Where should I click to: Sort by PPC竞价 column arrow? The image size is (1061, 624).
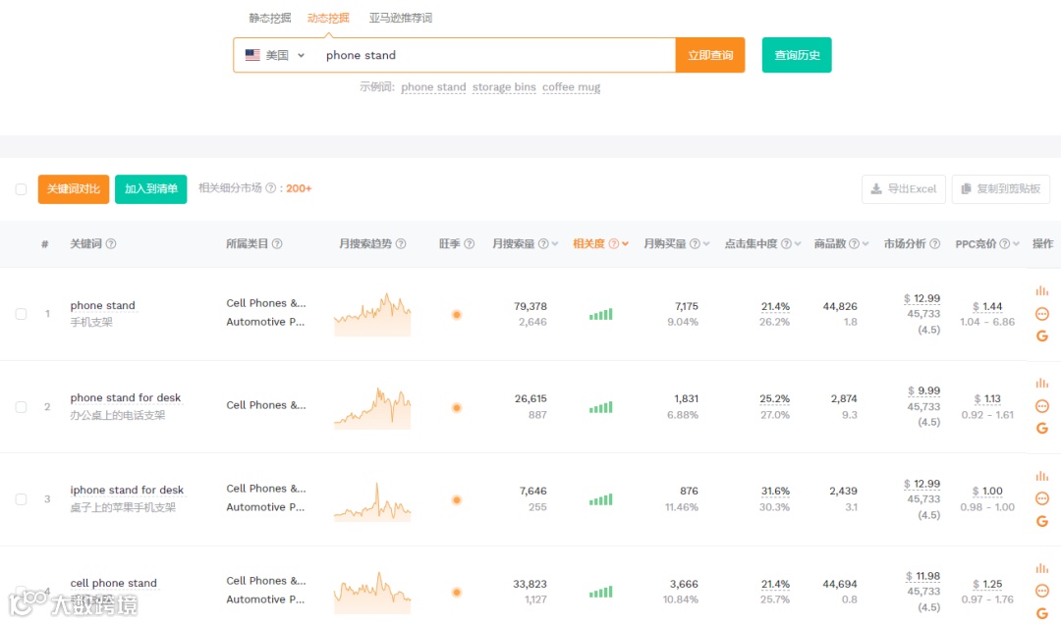click(1016, 244)
